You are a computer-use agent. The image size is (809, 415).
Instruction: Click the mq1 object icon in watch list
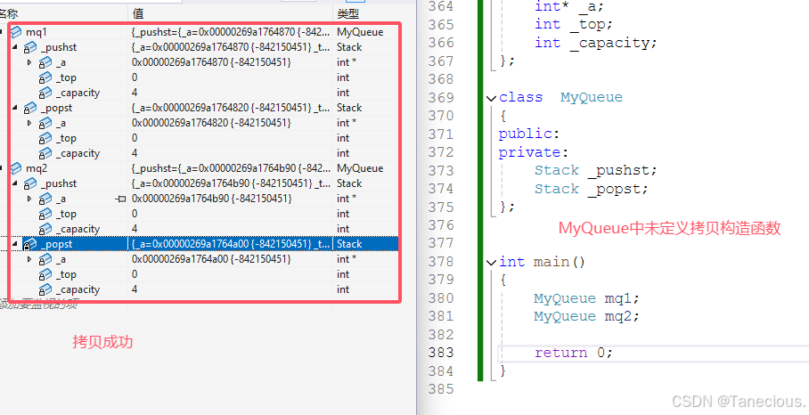point(16,32)
